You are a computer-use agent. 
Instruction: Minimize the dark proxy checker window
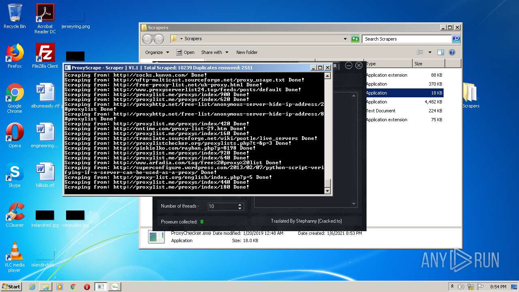(x=349, y=65)
